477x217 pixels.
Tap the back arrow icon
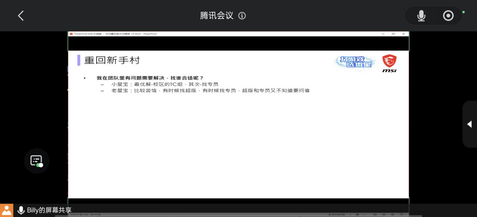click(21, 15)
